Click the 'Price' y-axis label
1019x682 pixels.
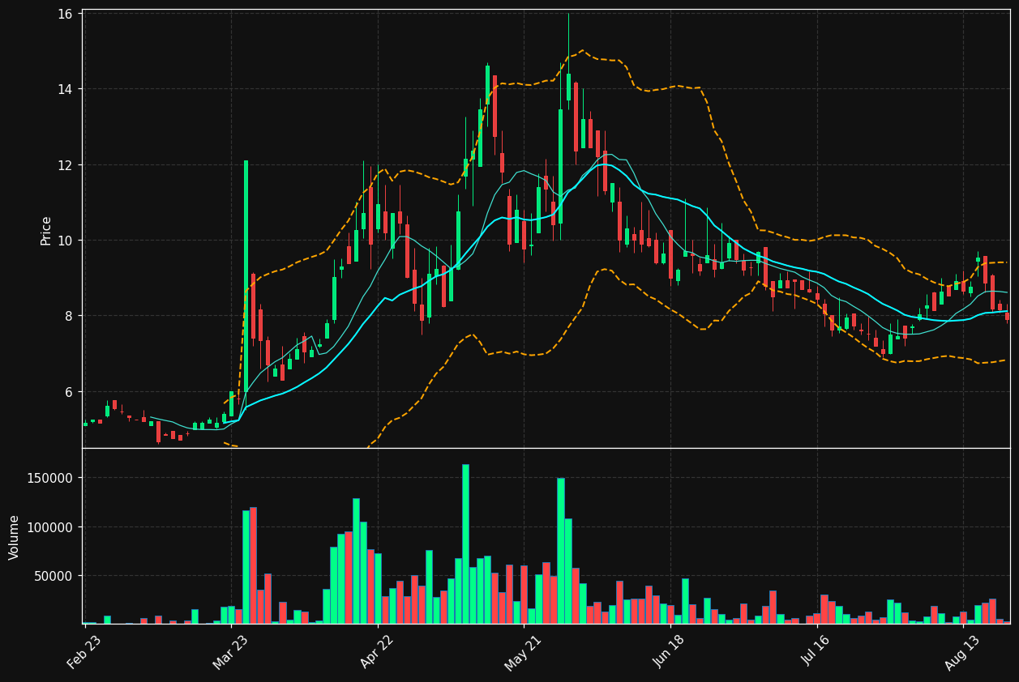click(x=46, y=230)
